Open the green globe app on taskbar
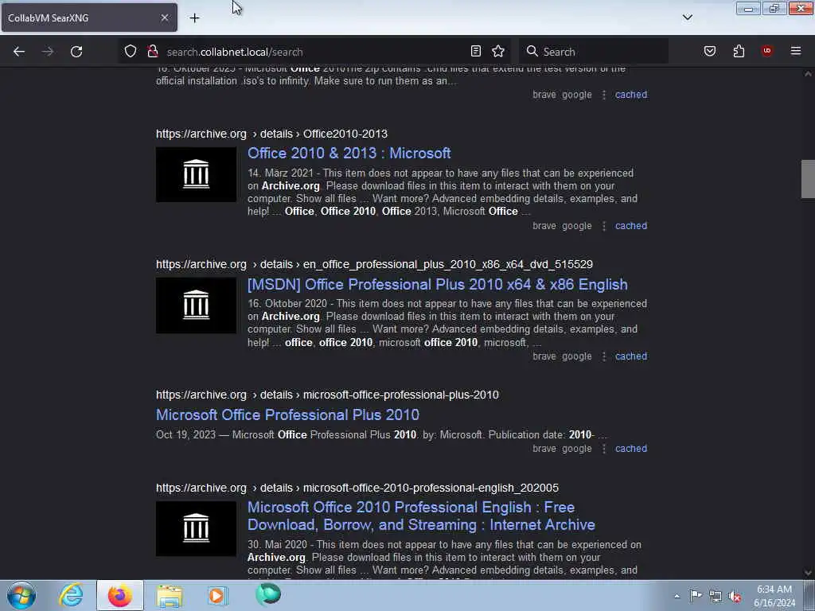The image size is (815, 611). (x=268, y=594)
